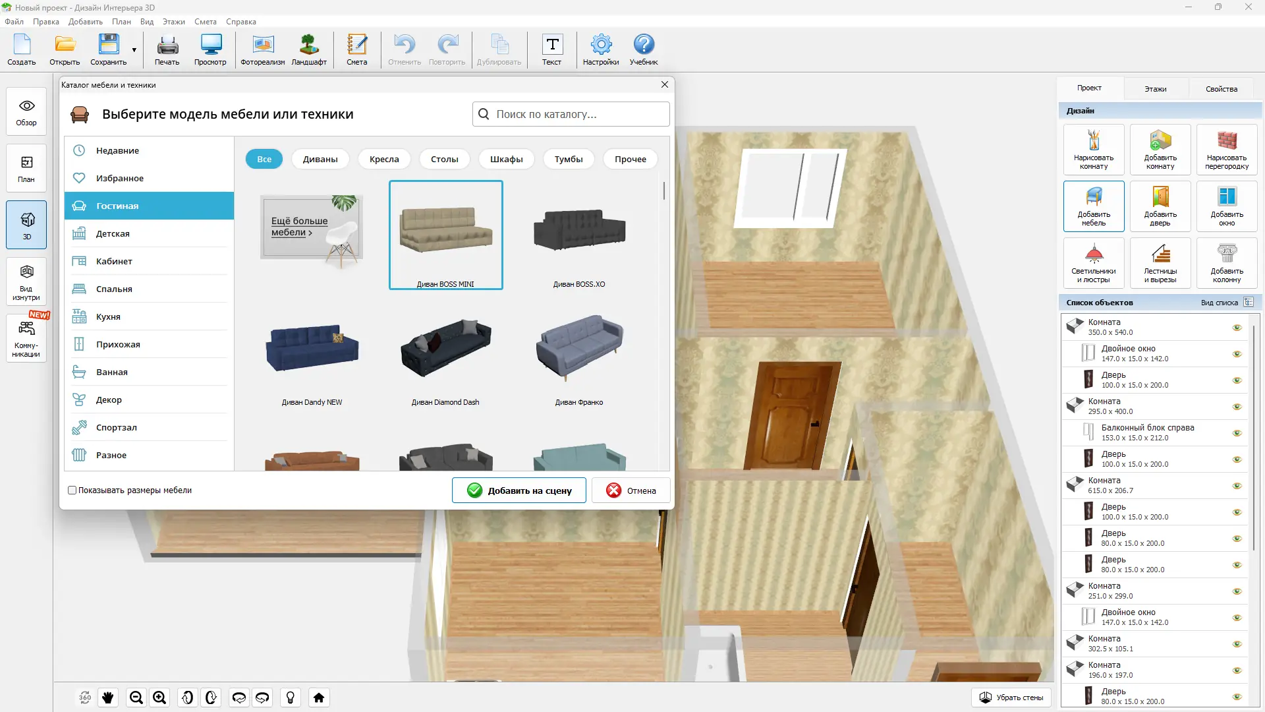This screenshot has height=712, width=1265.
Task: Enable Показывать размеры мебели checkbox
Action: [x=72, y=490]
